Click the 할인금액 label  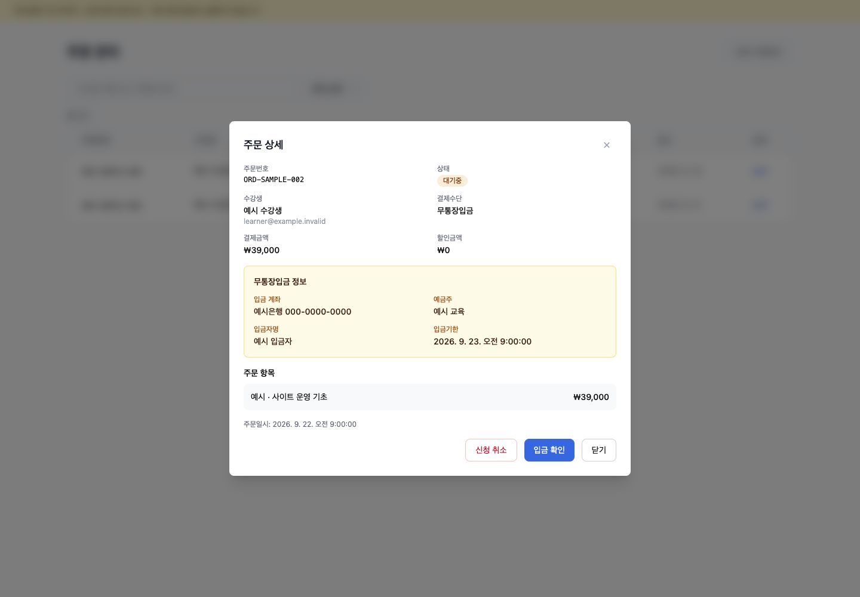(x=450, y=238)
